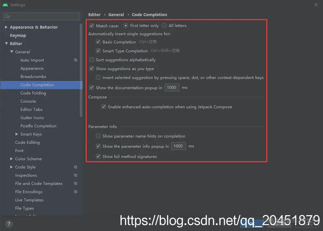
Task: Expand the Smart Keys node
Action: (17, 134)
